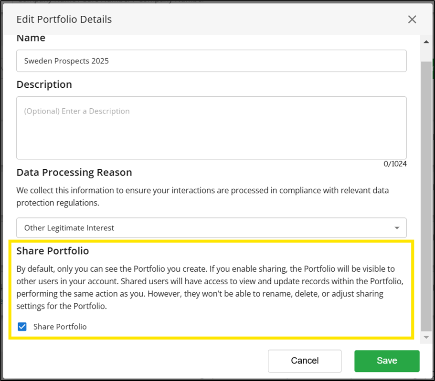Viewport: 435px width, 381px height.
Task: Focus the optional Description text area
Action: [211, 128]
